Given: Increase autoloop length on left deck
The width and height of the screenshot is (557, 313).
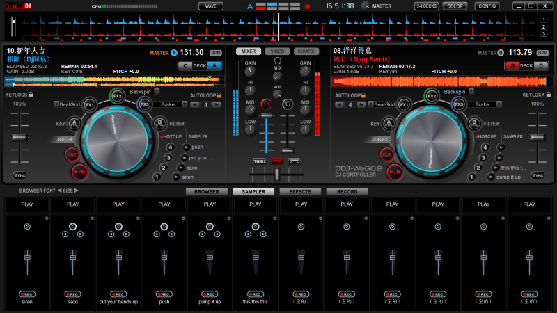Looking at the screenshot, I should coord(217,104).
